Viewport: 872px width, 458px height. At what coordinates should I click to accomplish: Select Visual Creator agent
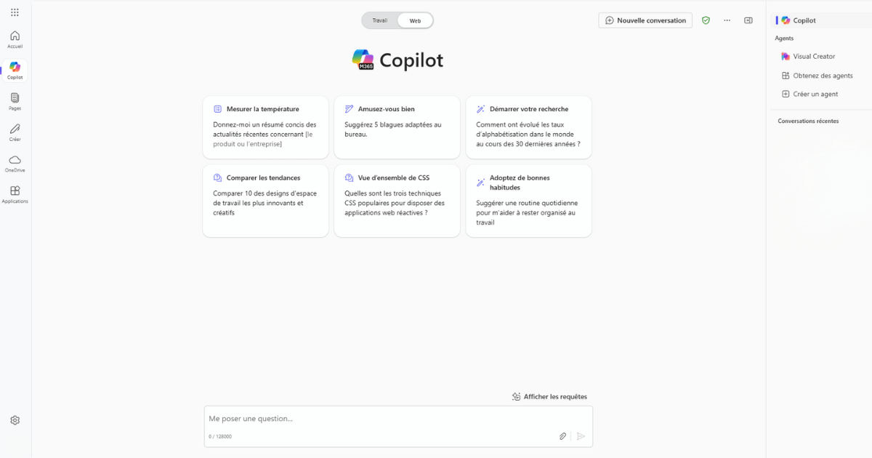[x=813, y=56]
